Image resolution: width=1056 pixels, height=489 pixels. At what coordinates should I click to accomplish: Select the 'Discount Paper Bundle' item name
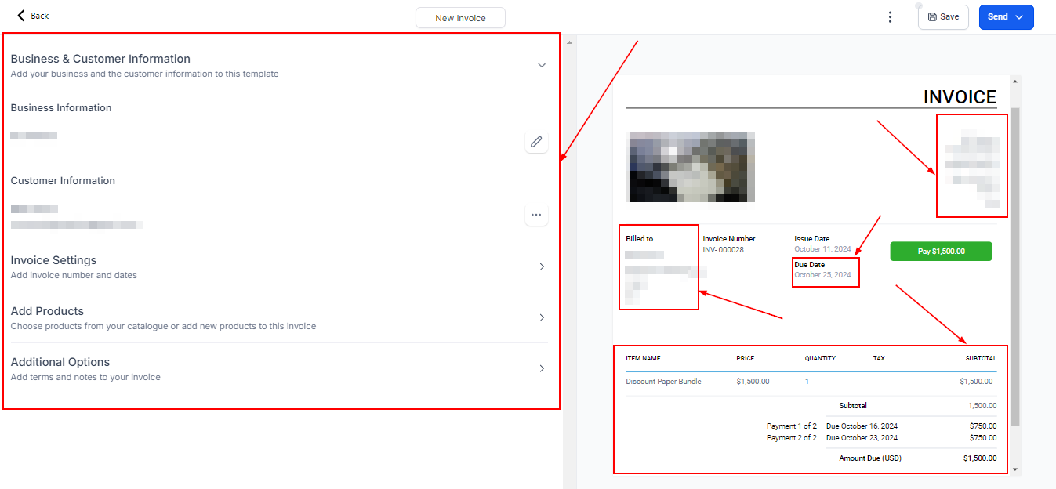click(x=663, y=382)
